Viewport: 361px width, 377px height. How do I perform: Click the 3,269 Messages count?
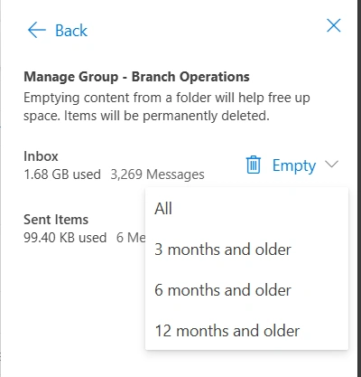click(157, 174)
